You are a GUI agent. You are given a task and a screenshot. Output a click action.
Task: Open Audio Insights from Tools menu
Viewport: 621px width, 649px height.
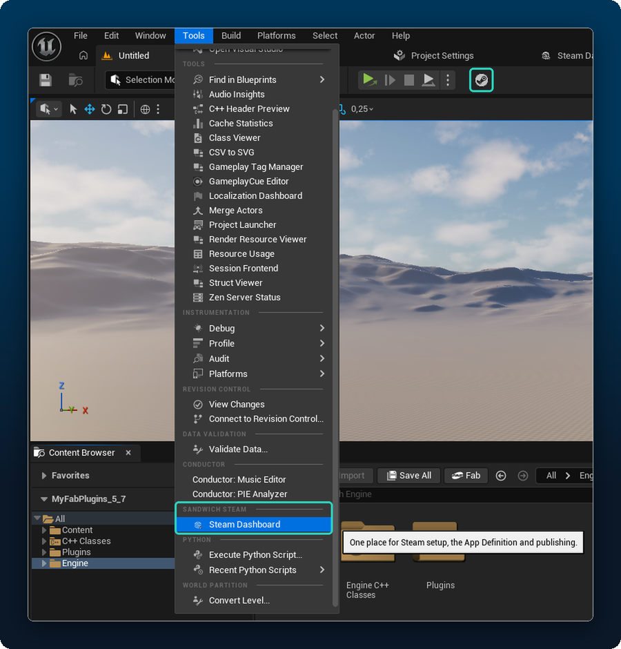[x=257, y=95]
